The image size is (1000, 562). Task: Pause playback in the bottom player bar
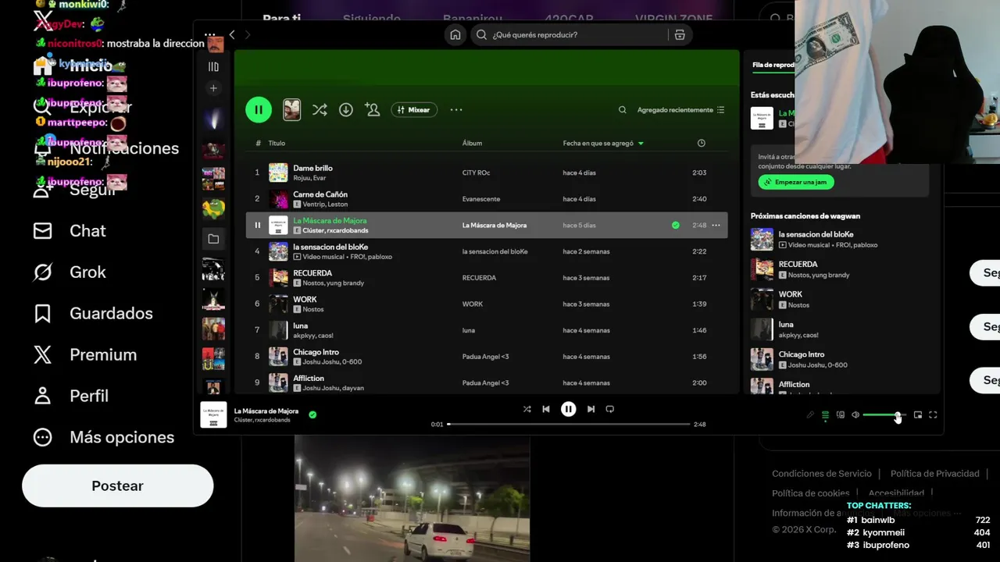point(569,409)
